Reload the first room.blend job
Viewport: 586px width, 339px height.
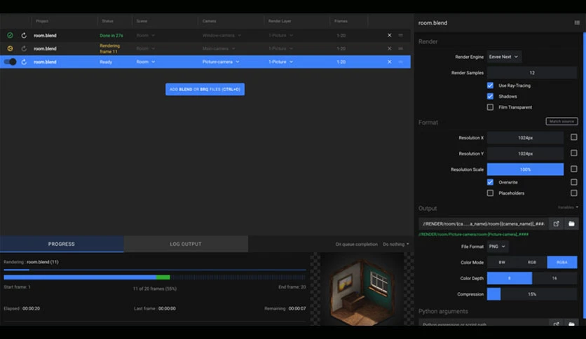pyautogui.click(x=24, y=35)
